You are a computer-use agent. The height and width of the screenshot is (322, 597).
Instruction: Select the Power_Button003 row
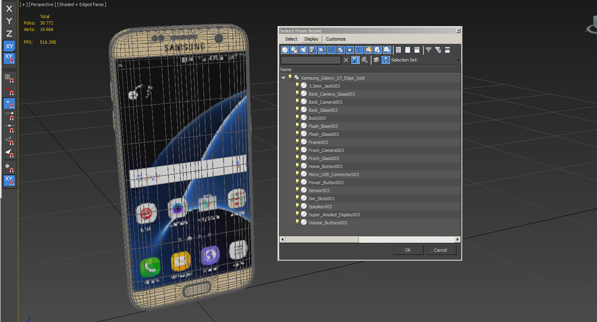[370, 182]
